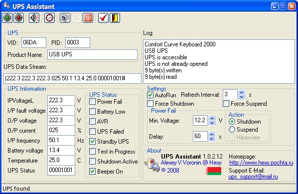298x194 pixels.
Task: Select the Shutdown action radio button
Action: tap(232, 121)
